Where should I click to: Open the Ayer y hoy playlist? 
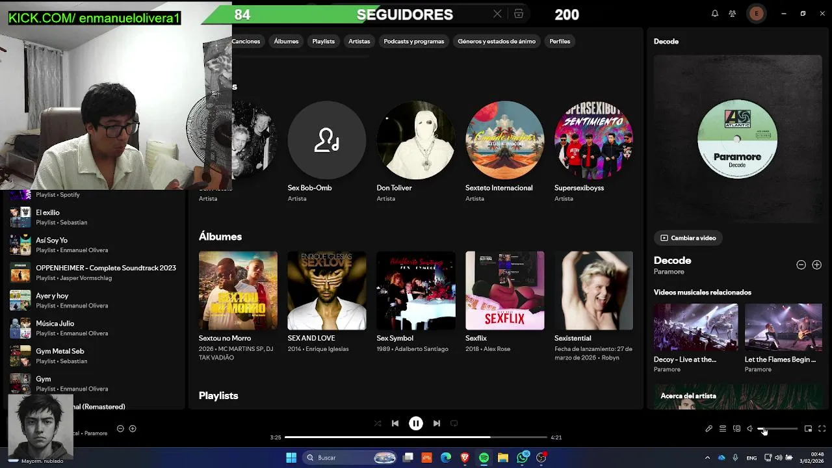[94, 300]
